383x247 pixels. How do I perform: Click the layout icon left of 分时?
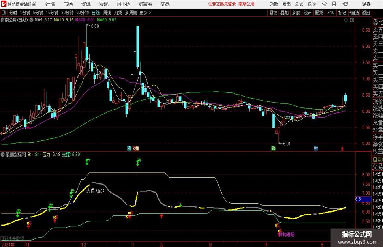(x=4, y=13)
